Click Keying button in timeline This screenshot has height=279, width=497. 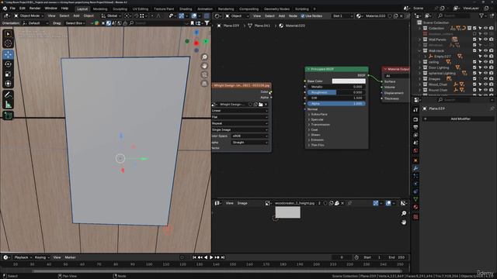(x=41, y=257)
